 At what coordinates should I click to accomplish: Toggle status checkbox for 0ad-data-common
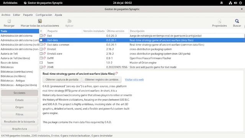click(41, 44)
